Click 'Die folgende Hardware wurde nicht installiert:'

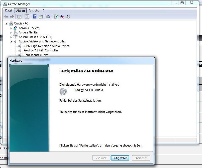(x=89, y=85)
